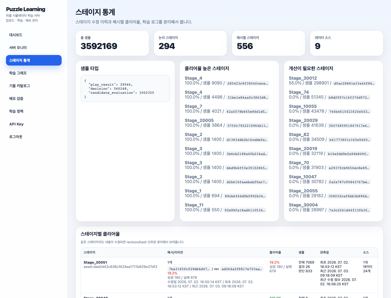Select Stage_30012 needing improvement
Viewport: 391px width, 298px height.
(303, 78)
